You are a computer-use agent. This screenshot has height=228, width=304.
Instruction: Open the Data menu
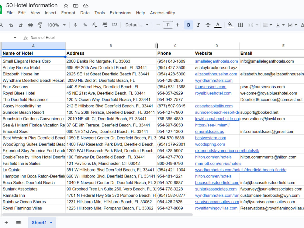(85, 13)
